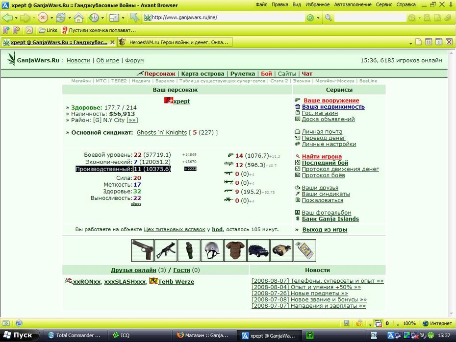Open browsing history clock icon
Image resolution: width=456 pixels, height=342 pixels.
click(x=94, y=18)
